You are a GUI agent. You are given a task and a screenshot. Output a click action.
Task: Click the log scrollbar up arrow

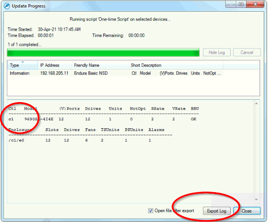[x=256, y=104]
